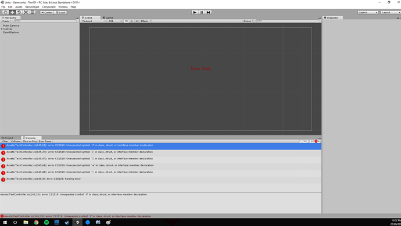Open the Create dropdown in Hierarchy
The image size is (401, 226).
click(6, 21)
